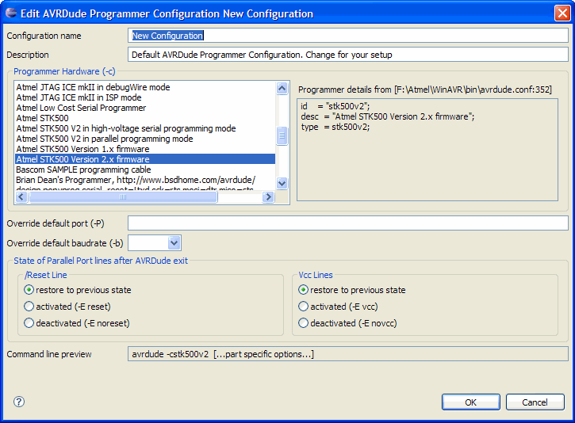
Task: Select Atmel Low Cost Serial Programmer
Action: (81, 108)
